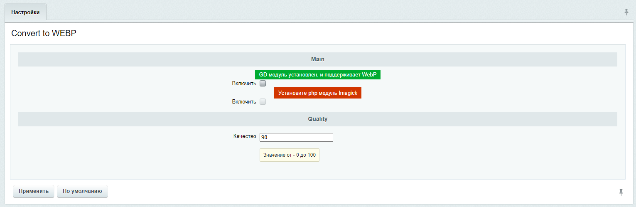Click the empty button bar right of По умолчанию
This screenshot has width=636, height=207.
coord(361,191)
